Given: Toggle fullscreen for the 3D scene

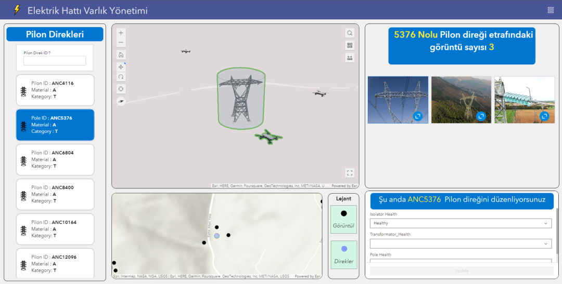Looking at the screenshot, I should 350,173.
